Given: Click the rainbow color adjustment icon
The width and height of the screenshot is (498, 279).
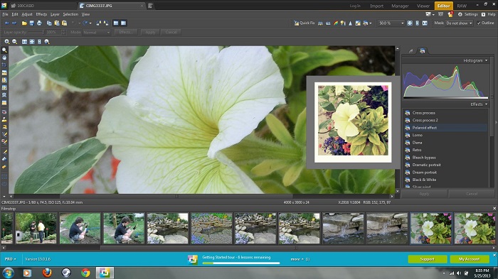Looking at the screenshot, I should (335, 23).
